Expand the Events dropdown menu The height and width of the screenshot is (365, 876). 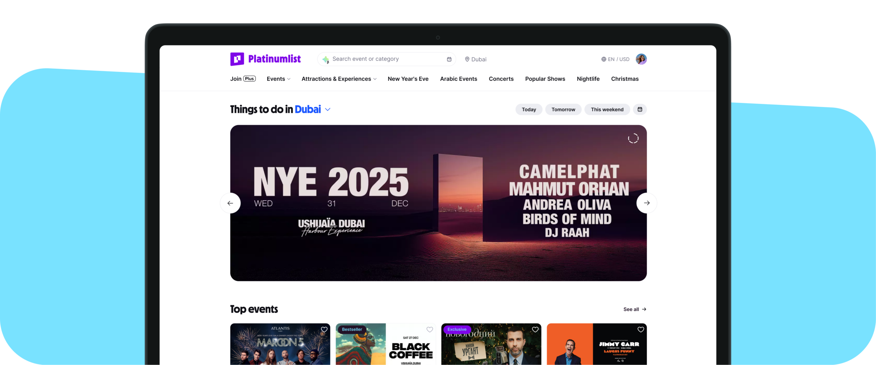tap(279, 79)
